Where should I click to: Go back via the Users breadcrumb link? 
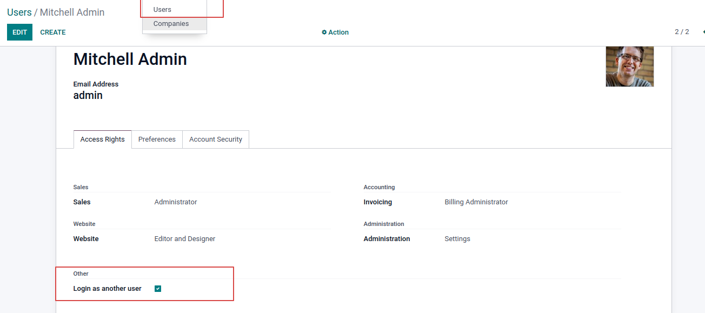(19, 12)
